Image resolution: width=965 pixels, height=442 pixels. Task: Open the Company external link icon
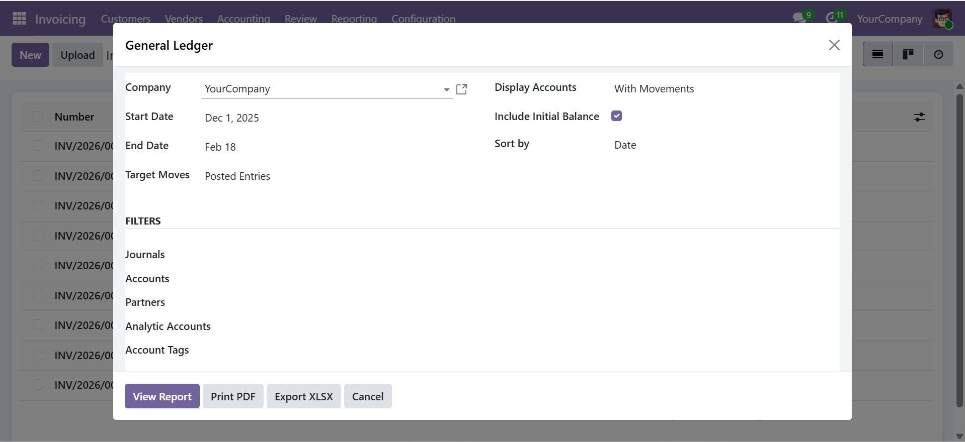point(461,89)
